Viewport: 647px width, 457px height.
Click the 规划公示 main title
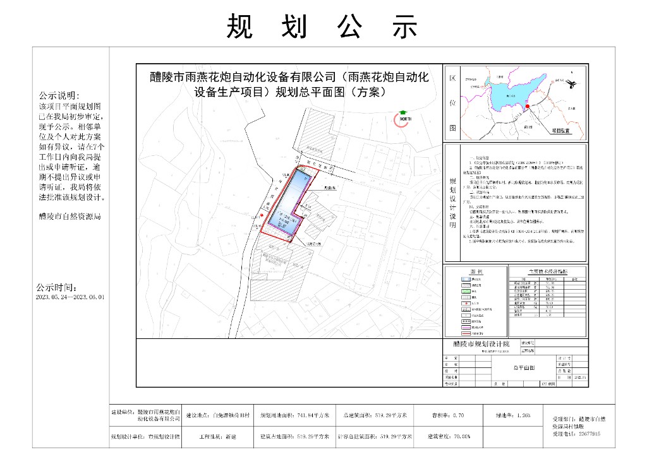pyautogui.click(x=323, y=27)
